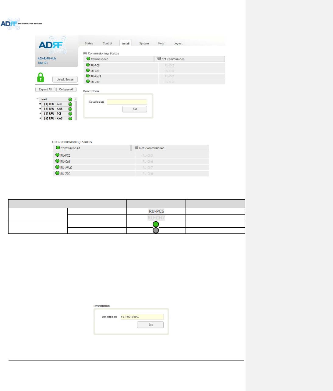Image resolution: width=333 pixels, height=391 pixels.
Task: Click the green lock system icon
Action: (x=41, y=78)
